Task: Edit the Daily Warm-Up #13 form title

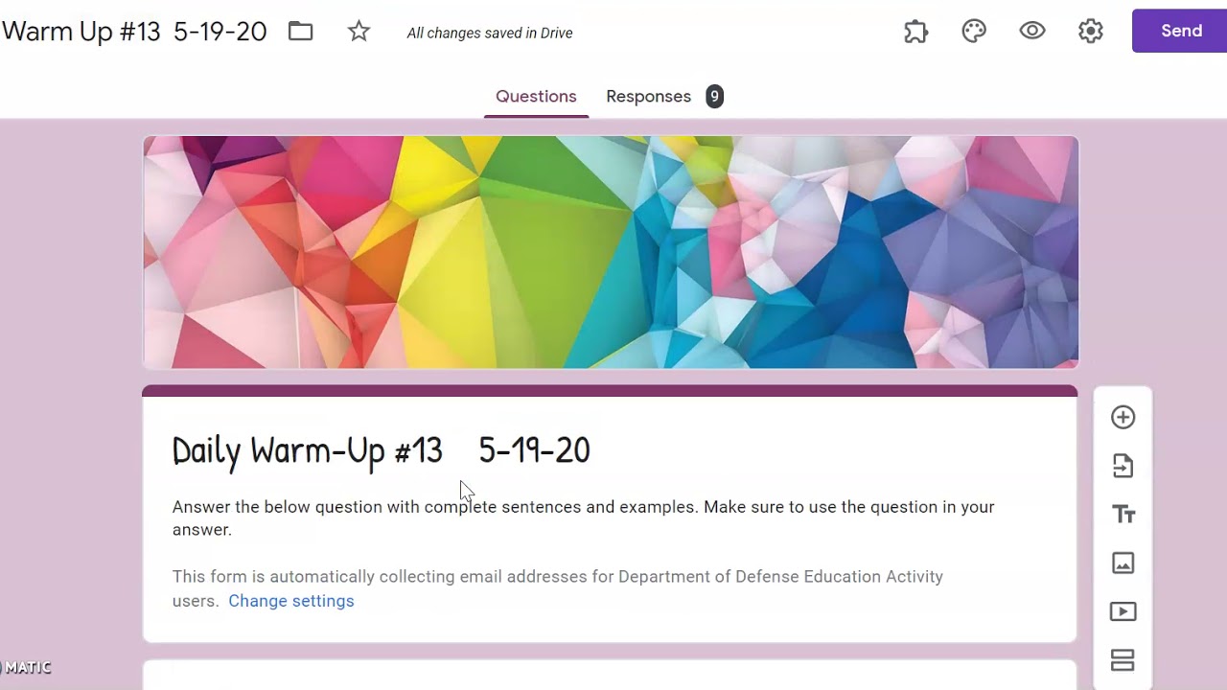Action: (382, 450)
